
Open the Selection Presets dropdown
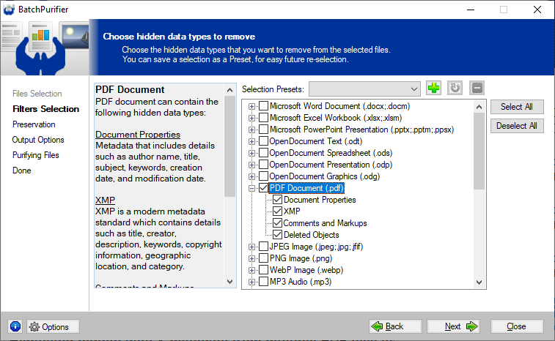(364, 89)
